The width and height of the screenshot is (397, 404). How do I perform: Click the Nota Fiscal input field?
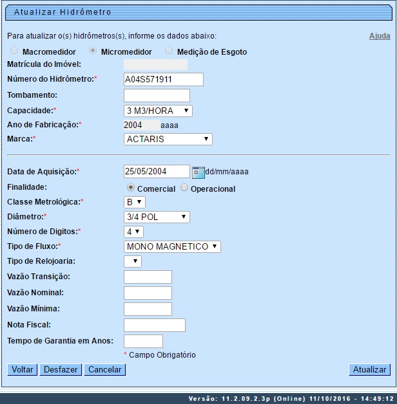[x=154, y=325]
